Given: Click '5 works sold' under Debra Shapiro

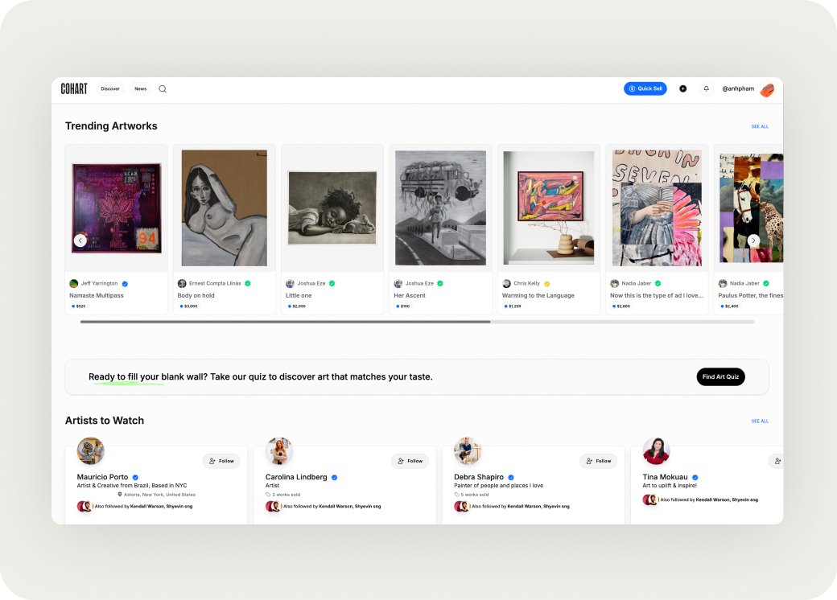Looking at the screenshot, I should coord(475,495).
